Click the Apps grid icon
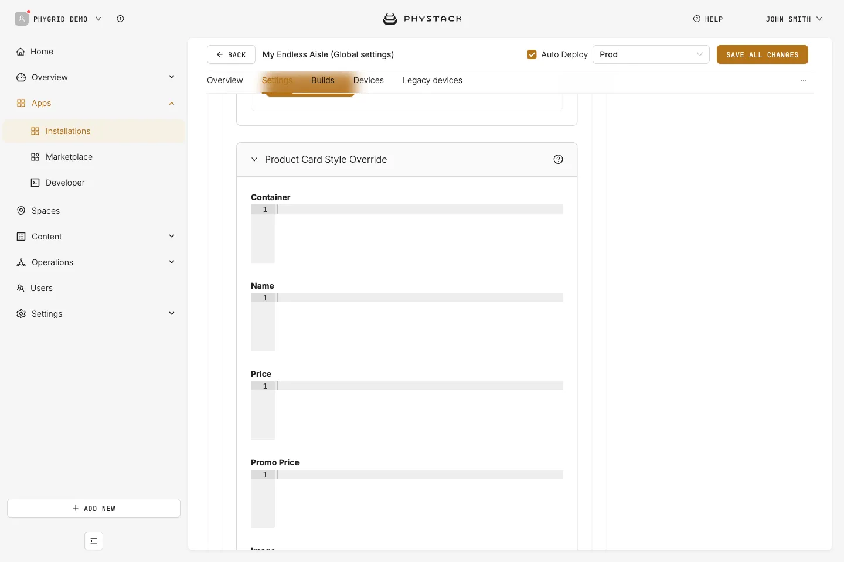 click(21, 103)
